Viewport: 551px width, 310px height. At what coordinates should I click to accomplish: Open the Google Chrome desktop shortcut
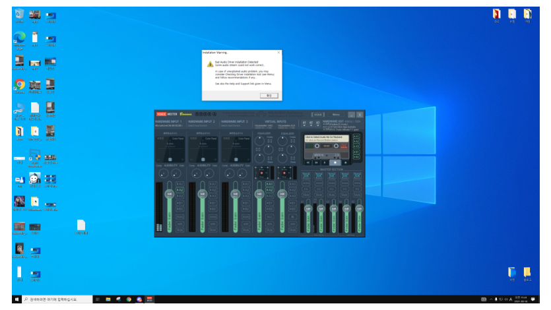click(x=20, y=86)
